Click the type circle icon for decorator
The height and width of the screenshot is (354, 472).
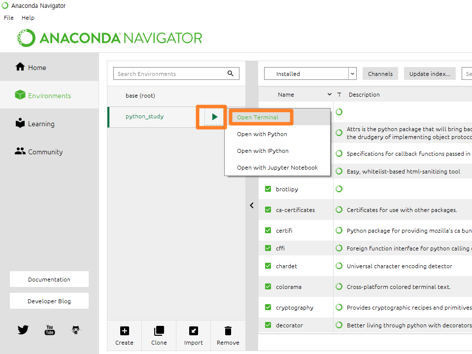(339, 325)
